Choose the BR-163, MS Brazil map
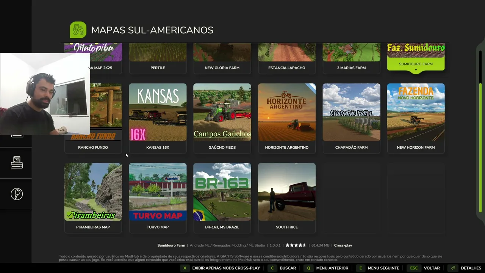 222,198
